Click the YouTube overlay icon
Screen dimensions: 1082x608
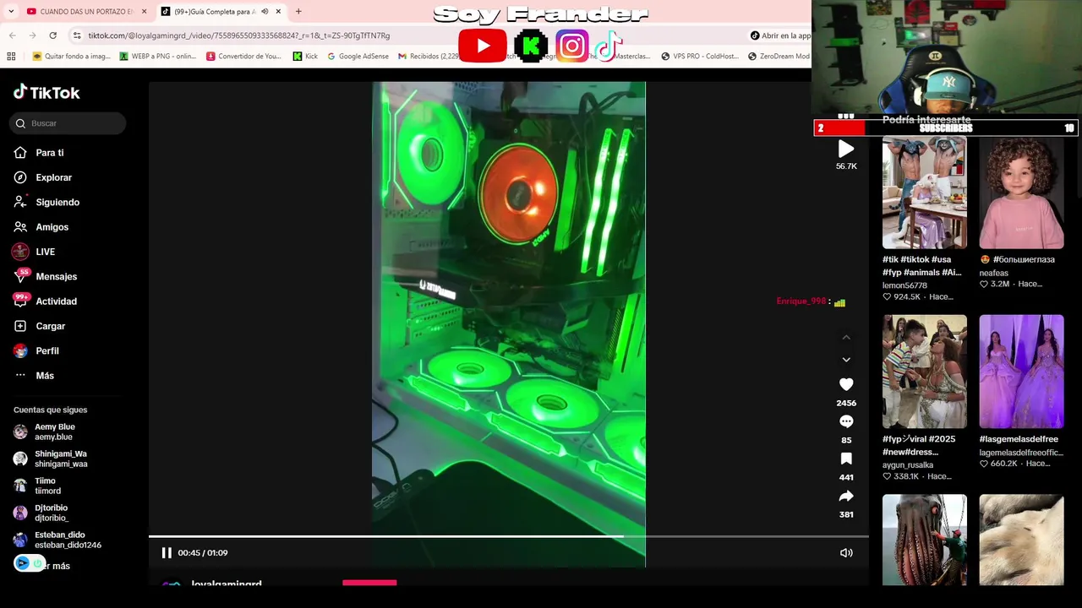click(483, 46)
